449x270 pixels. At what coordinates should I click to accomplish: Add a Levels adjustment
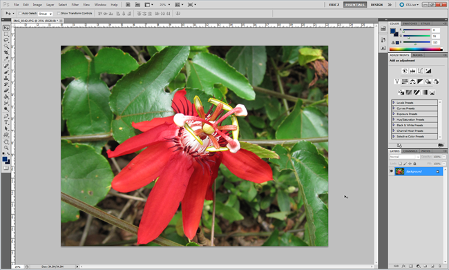[412, 70]
